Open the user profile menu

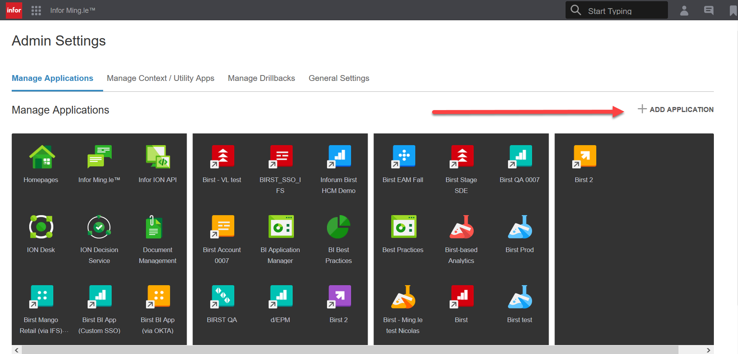point(684,11)
